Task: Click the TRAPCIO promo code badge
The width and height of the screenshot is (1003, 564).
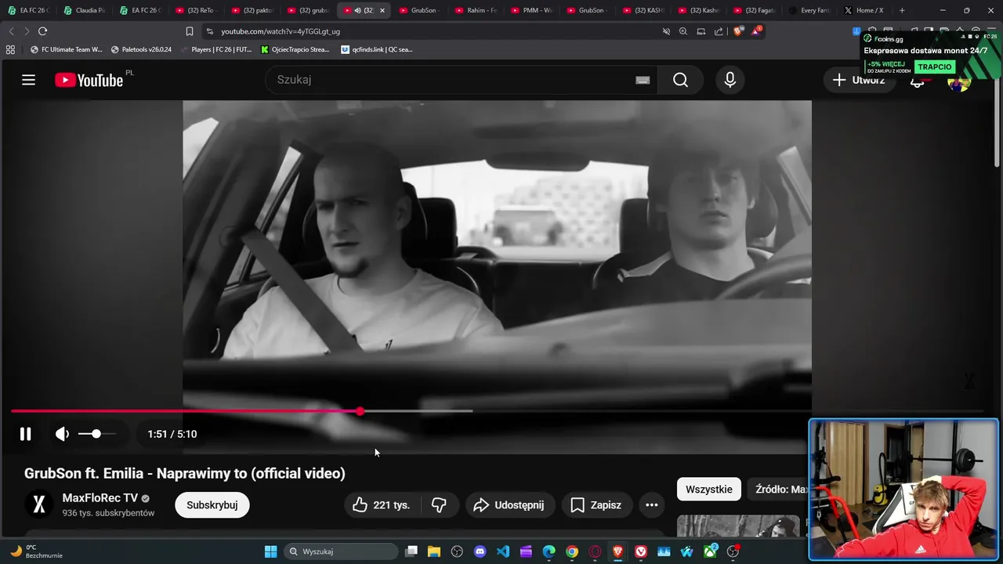Action: click(935, 67)
